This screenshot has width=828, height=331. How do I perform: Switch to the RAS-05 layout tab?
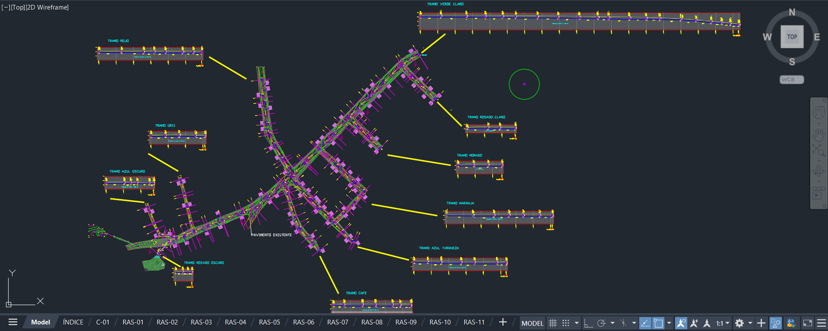(x=269, y=322)
